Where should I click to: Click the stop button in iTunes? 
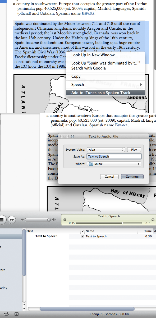(x=2, y=219)
